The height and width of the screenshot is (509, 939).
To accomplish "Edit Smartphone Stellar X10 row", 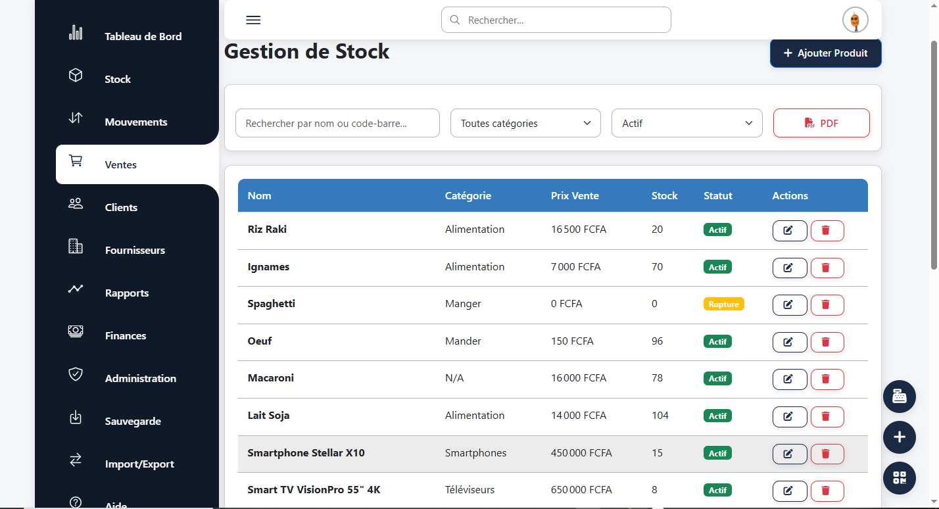I will (790, 454).
